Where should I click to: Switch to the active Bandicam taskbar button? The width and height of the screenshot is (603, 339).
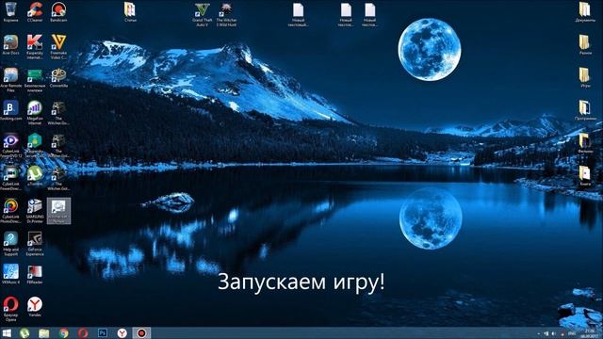pos(141,333)
